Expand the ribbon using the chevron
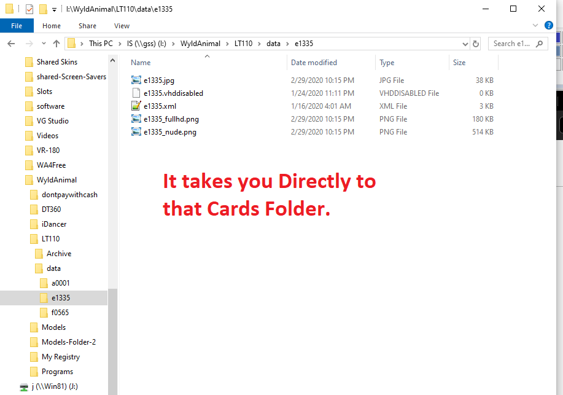563x395 pixels. pos(535,26)
